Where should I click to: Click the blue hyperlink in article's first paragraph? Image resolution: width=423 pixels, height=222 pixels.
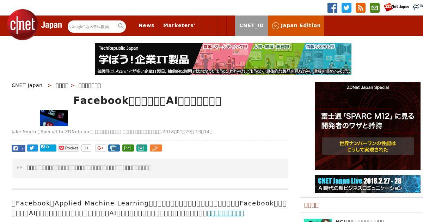[225, 213]
